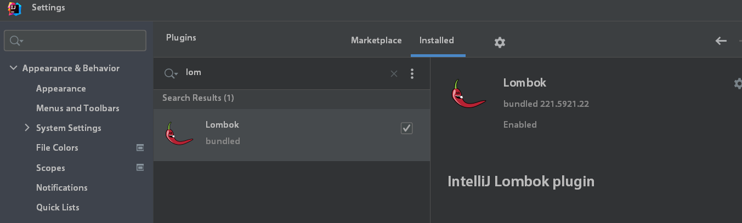Image resolution: width=742 pixels, height=223 pixels.
Task: Open the Quick Lists settings page
Action: (58, 207)
